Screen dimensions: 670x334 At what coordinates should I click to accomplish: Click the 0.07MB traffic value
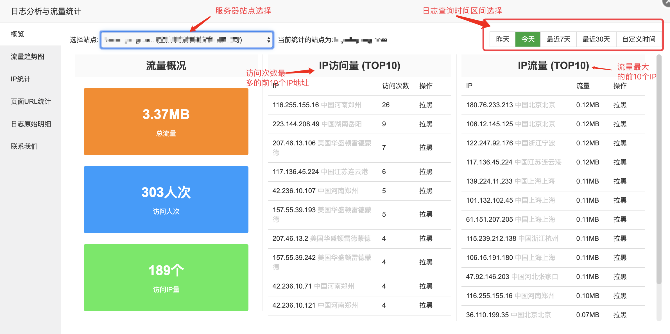coord(588,315)
